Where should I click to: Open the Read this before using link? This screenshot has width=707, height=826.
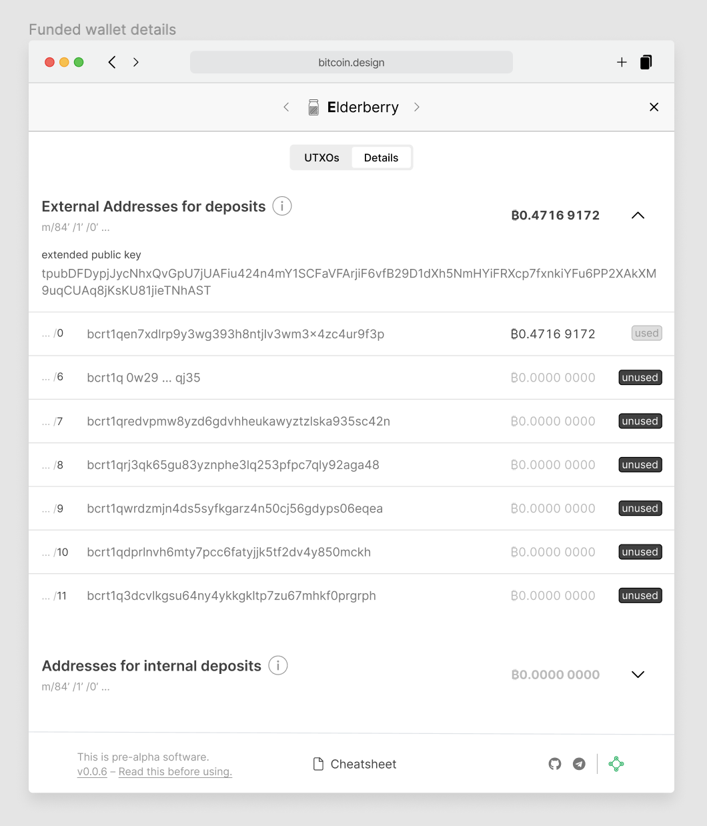pyautogui.click(x=175, y=771)
